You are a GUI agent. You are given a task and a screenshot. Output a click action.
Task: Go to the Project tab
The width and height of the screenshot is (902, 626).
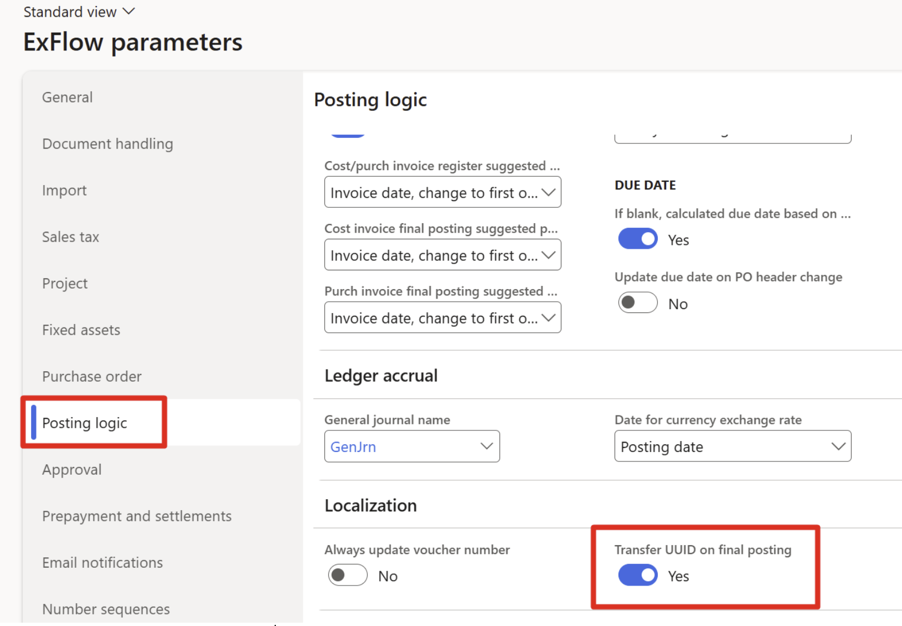pyautogui.click(x=65, y=284)
